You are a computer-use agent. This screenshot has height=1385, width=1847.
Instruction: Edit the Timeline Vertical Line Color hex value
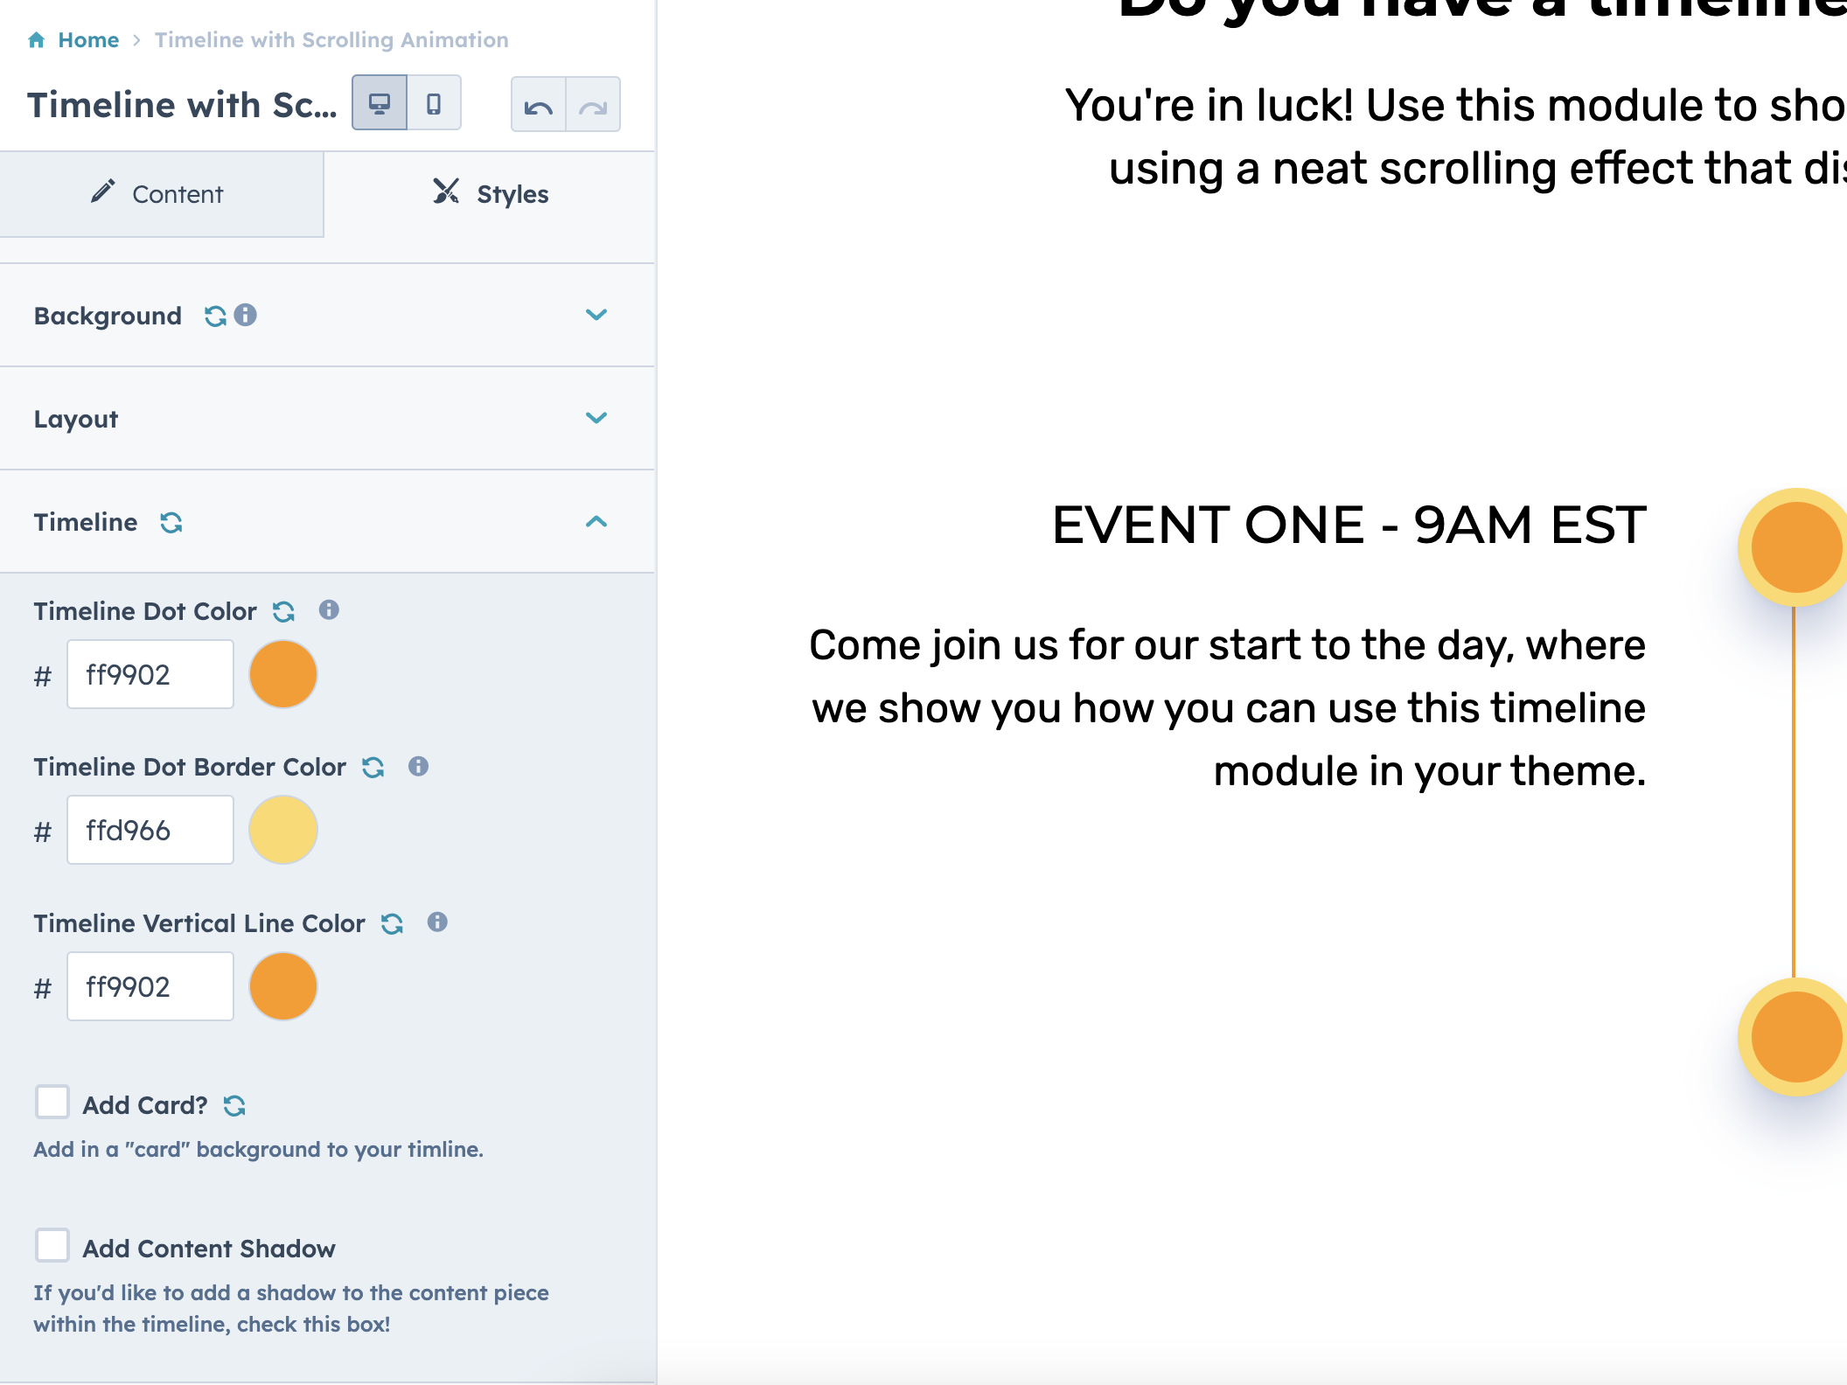149,986
